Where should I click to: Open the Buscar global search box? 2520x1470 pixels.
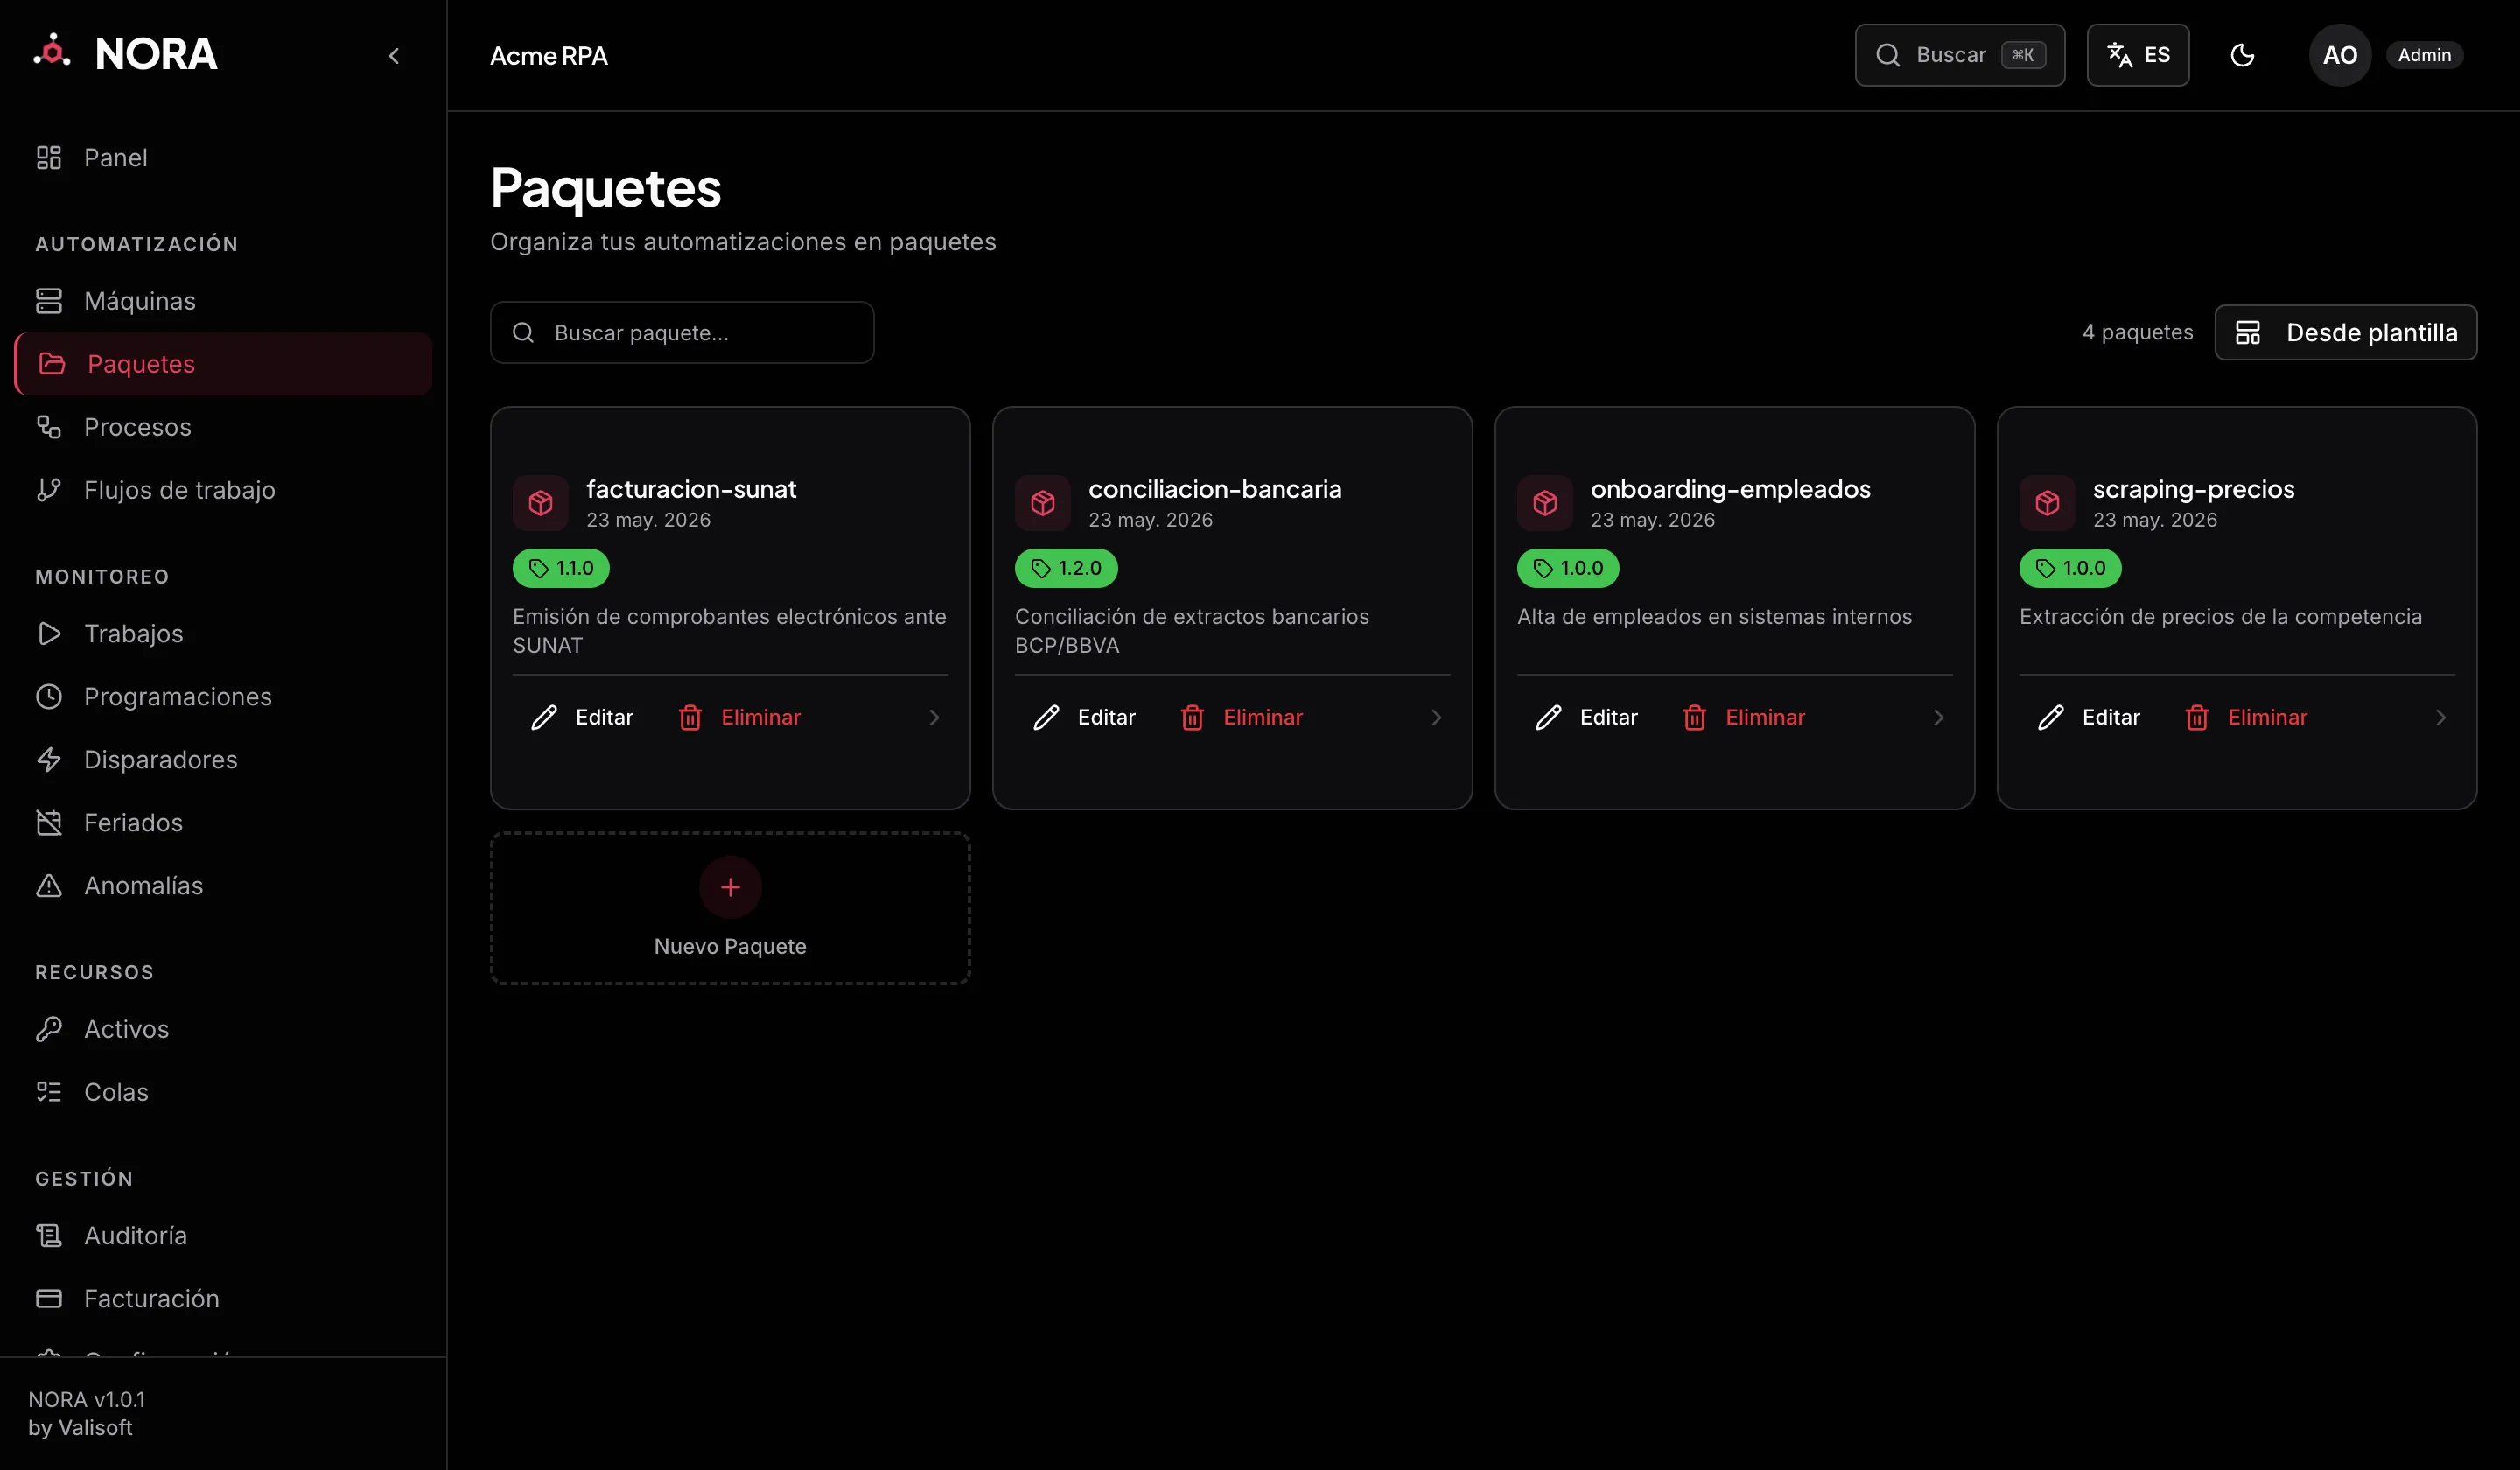(x=1959, y=55)
